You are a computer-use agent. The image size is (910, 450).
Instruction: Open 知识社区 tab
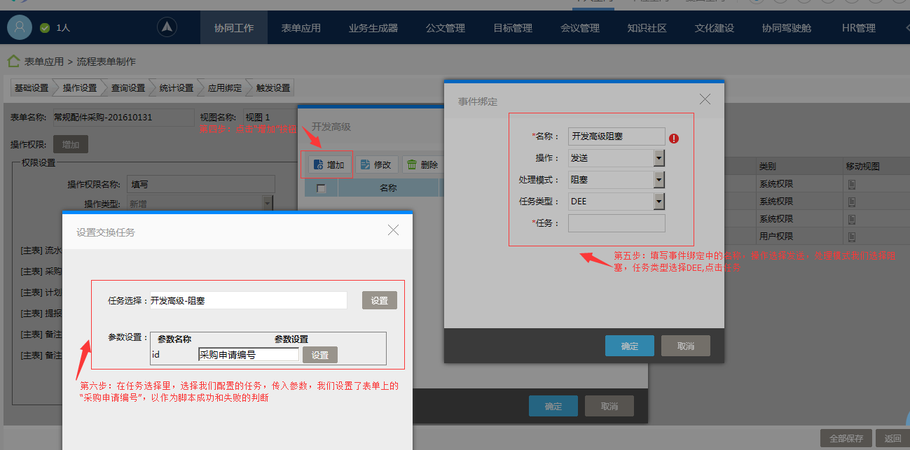[647, 28]
